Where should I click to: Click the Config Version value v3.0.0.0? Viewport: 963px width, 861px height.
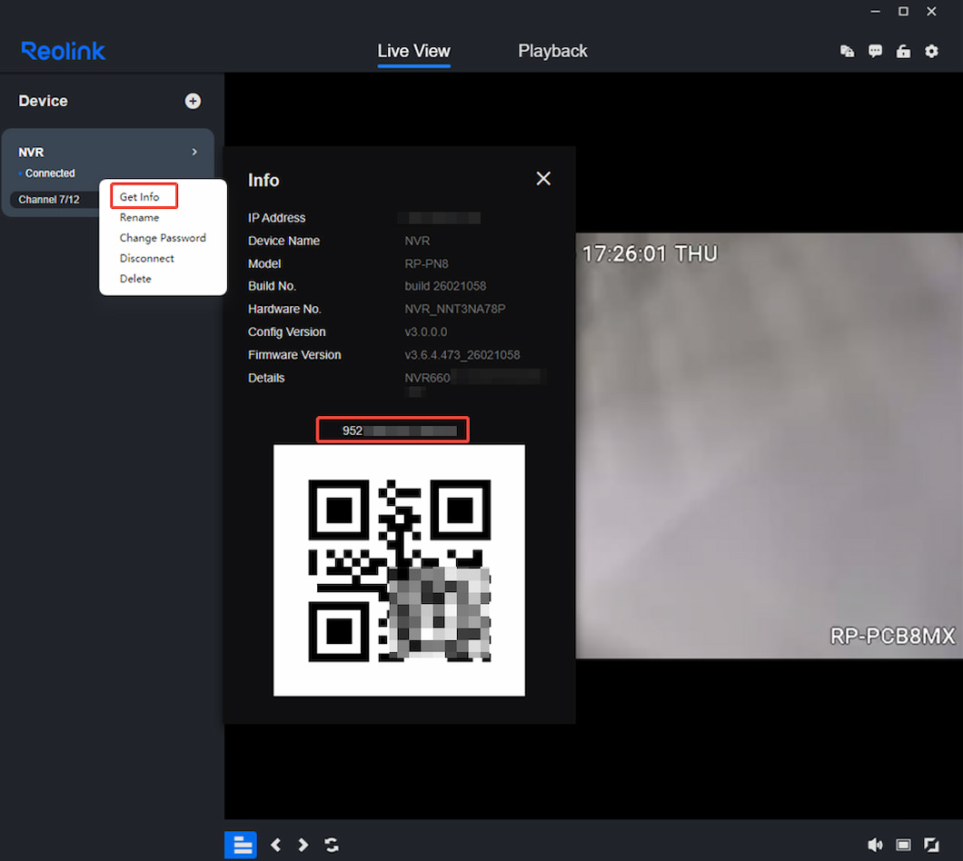coord(425,332)
